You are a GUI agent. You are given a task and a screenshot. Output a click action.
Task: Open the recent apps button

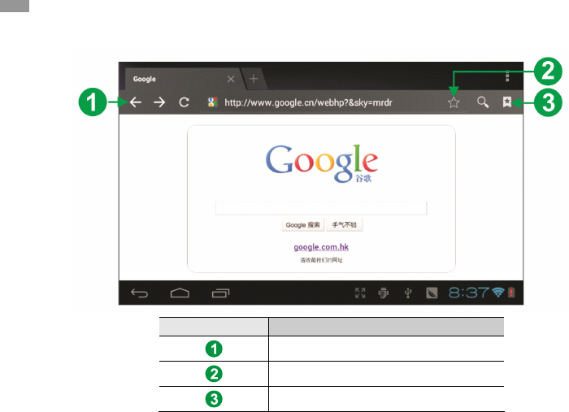220,293
